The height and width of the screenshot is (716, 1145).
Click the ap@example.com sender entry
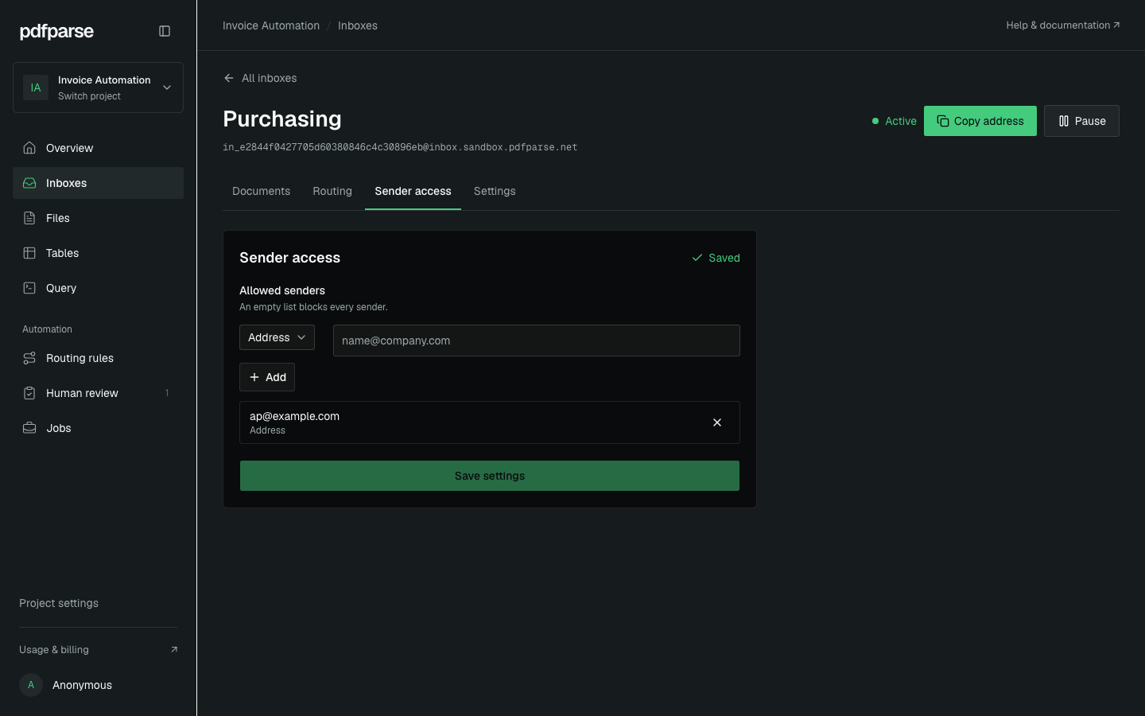click(x=490, y=422)
